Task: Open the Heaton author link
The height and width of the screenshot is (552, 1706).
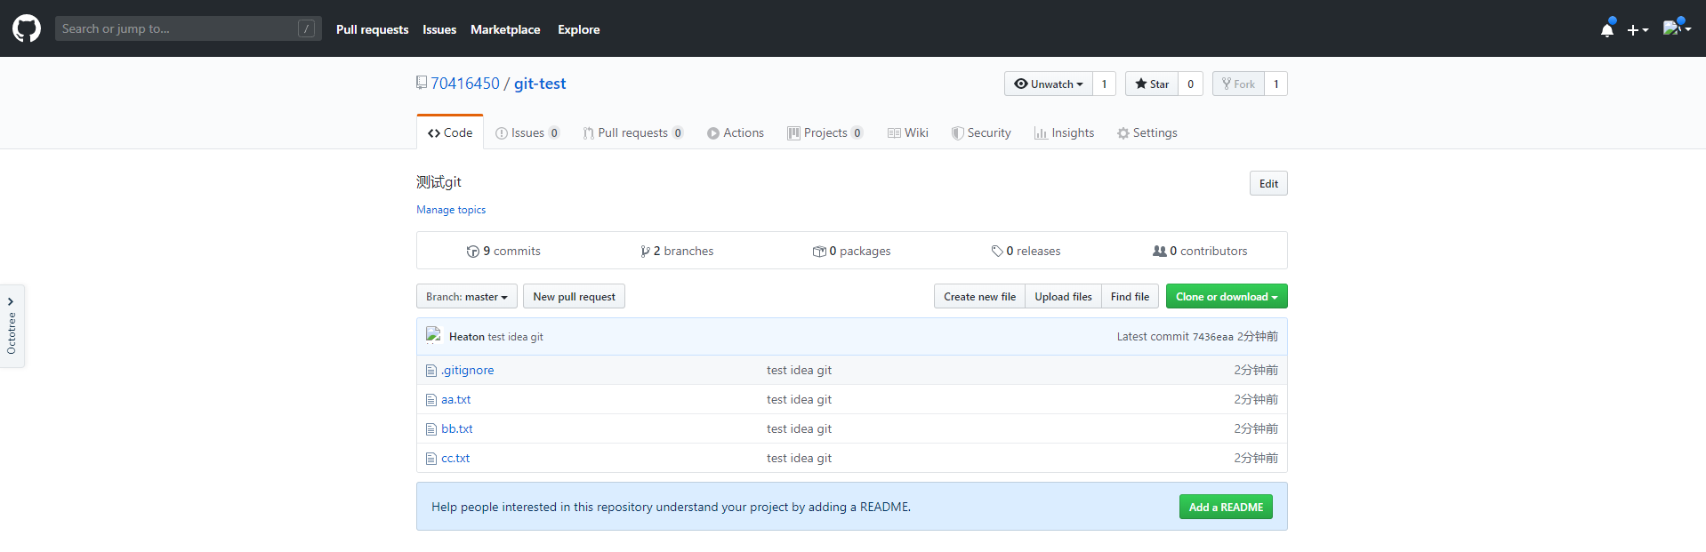Action: [x=467, y=337]
